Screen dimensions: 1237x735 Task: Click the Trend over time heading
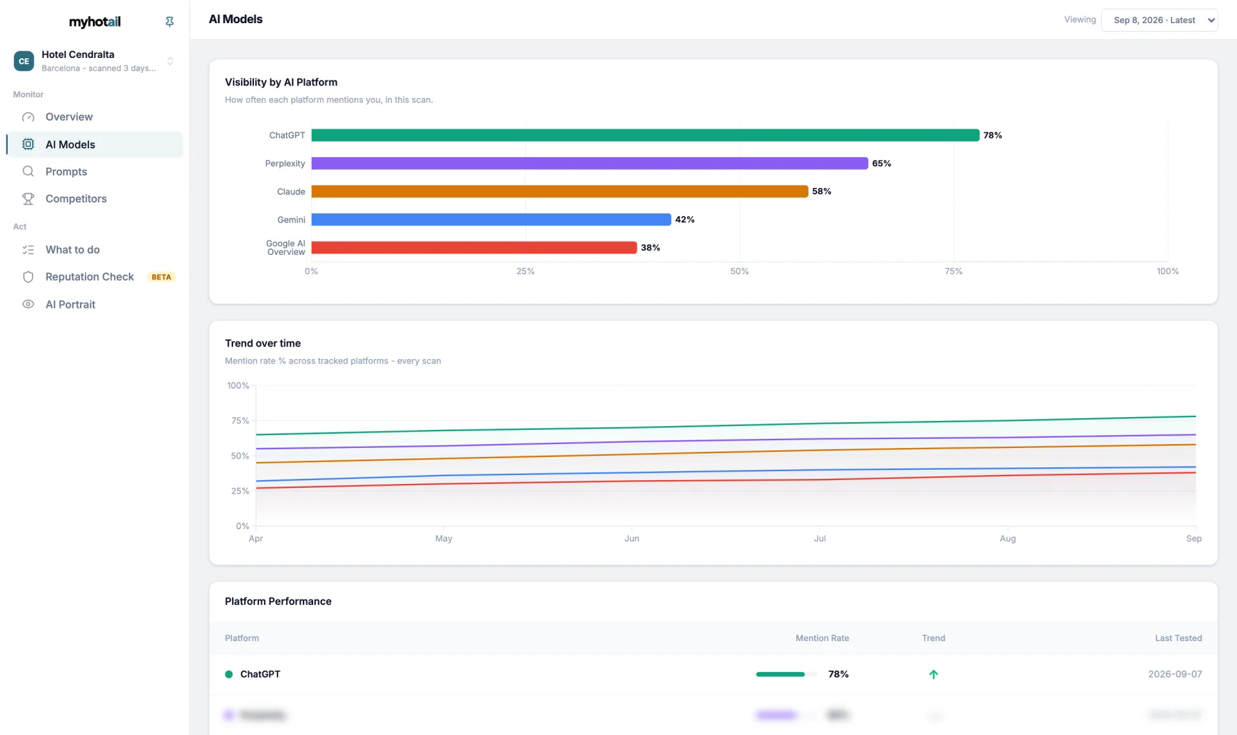click(x=263, y=344)
